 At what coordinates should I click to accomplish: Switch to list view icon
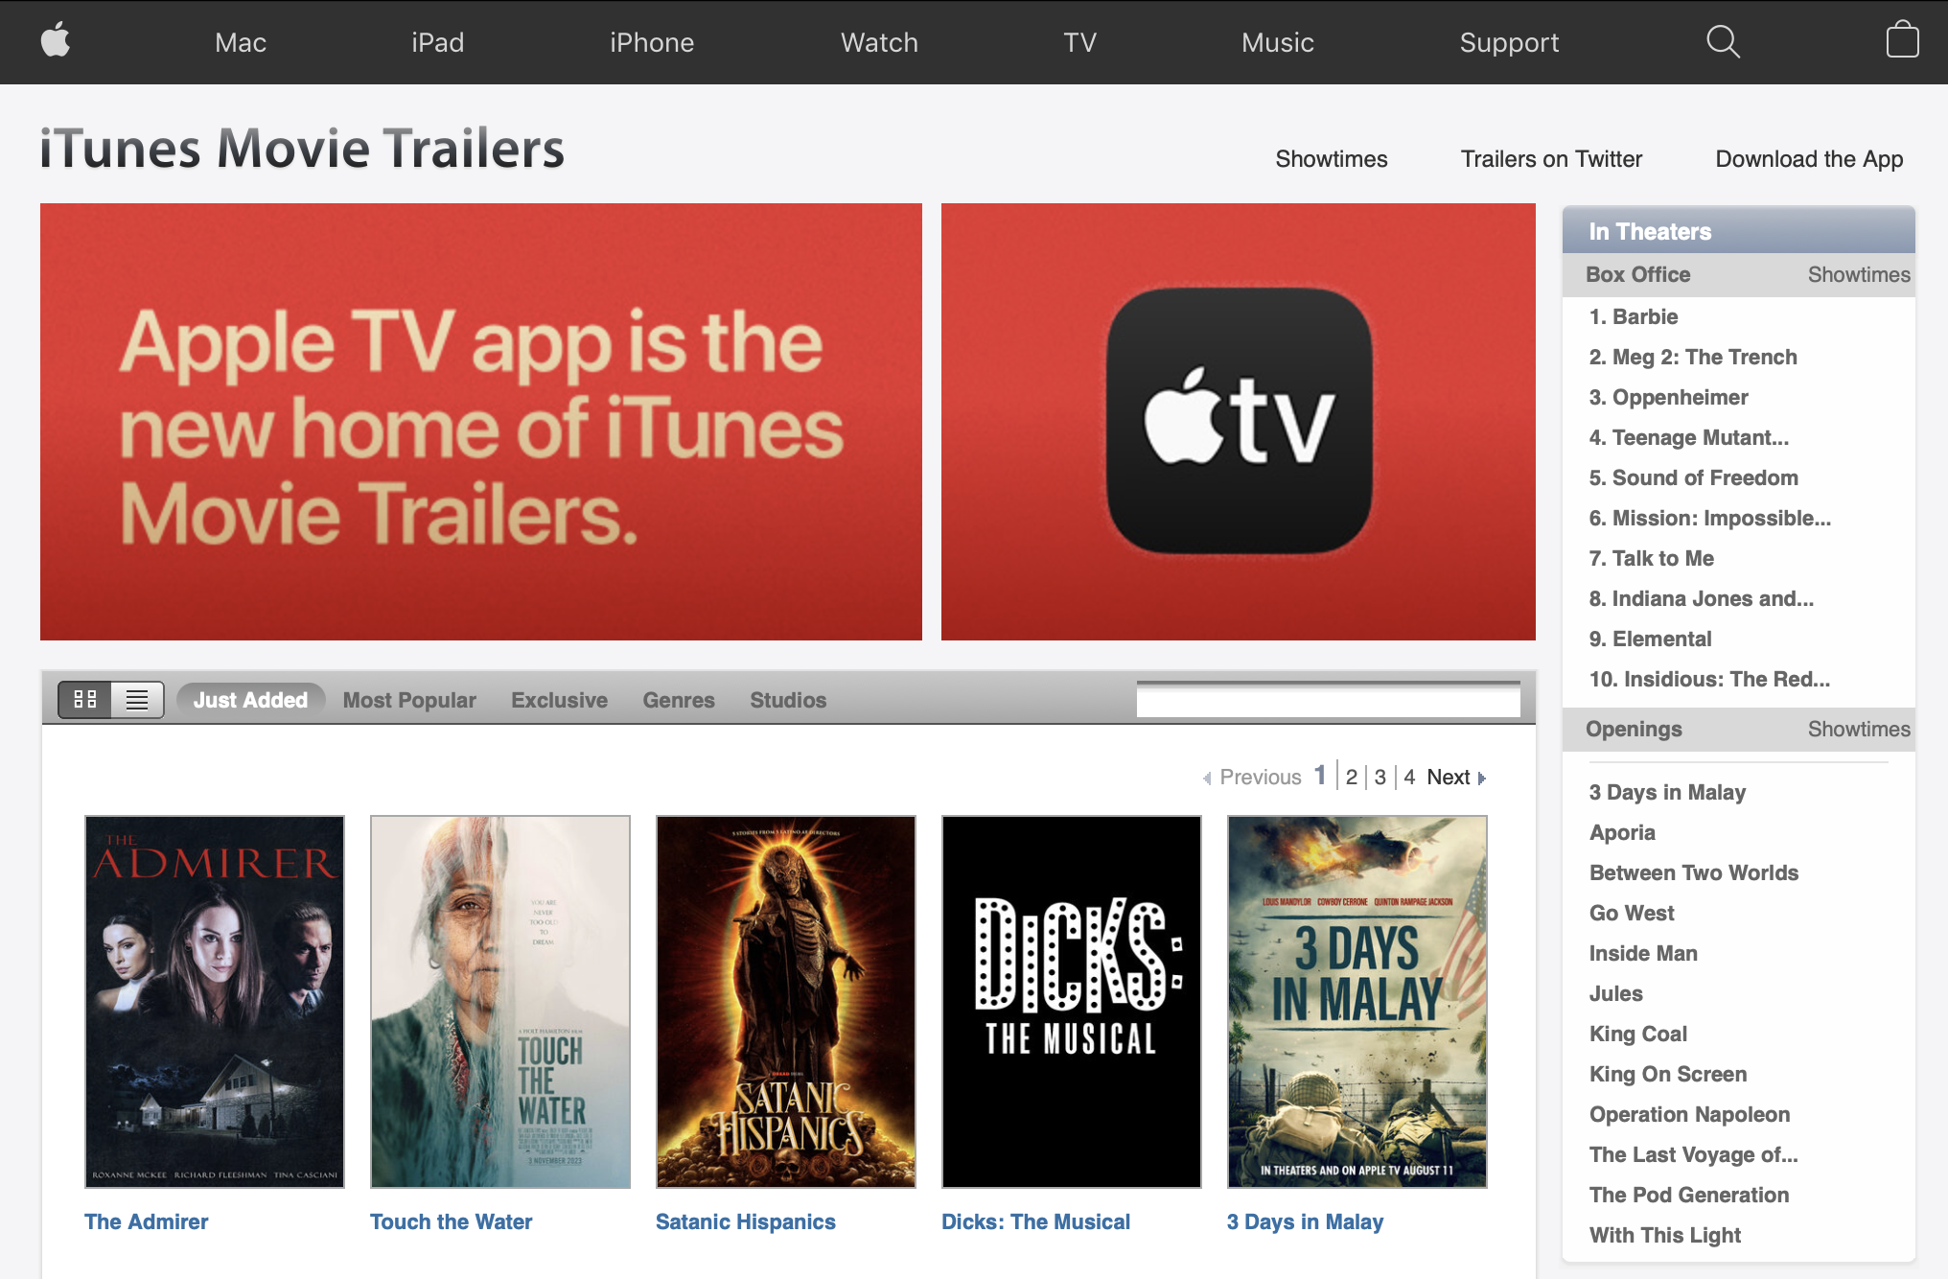tap(137, 700)
